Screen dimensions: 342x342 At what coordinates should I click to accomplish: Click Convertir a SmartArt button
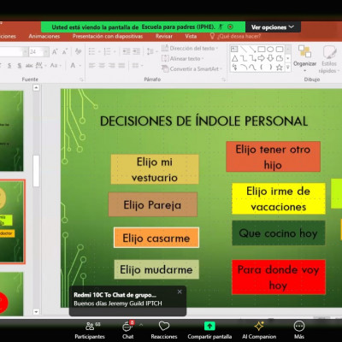click(x=192, y=68)
